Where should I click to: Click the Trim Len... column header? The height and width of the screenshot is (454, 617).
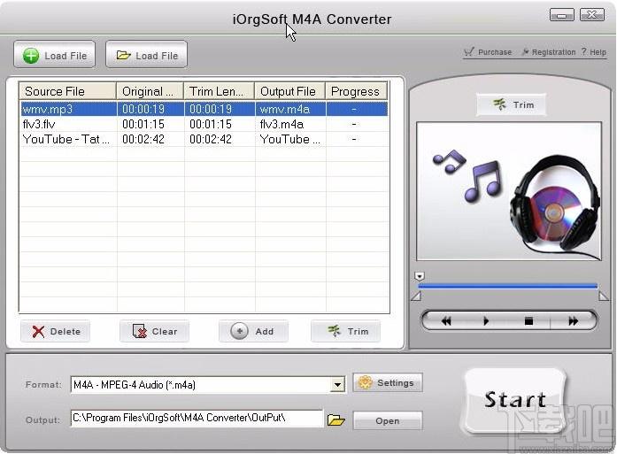(x=220, y=91)
